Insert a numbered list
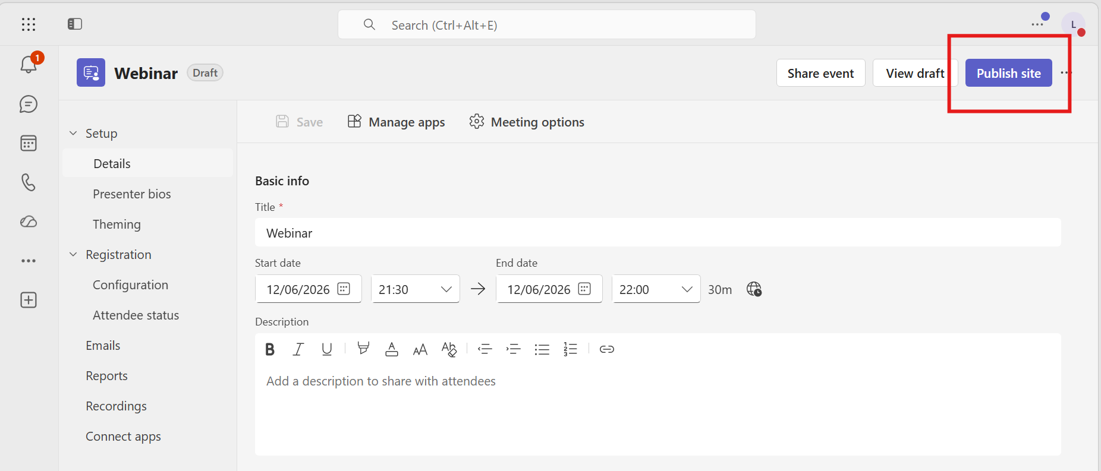The width and height of the screenshot is (1101, 471). coord(571,349)
